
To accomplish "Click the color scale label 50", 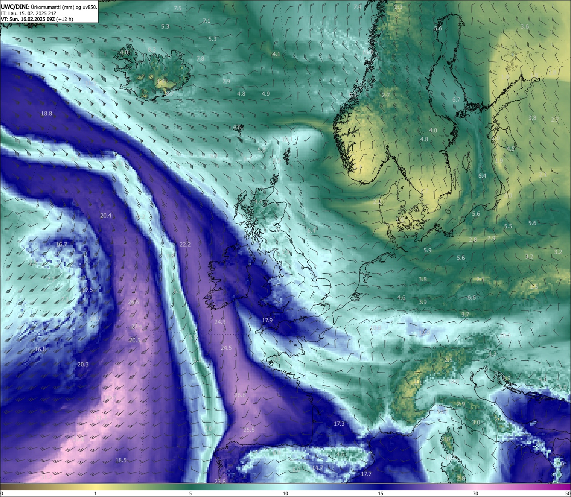I will pyautogui.click(x=567, y=493).
